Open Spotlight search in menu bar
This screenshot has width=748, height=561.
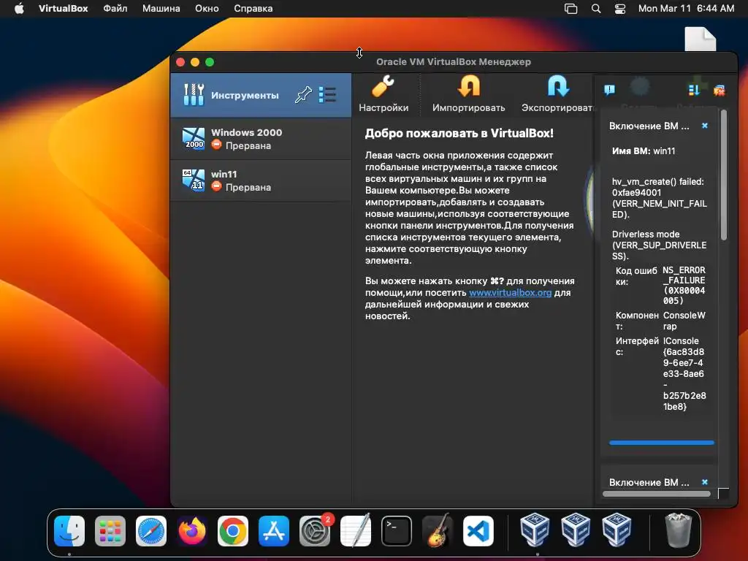(x=596, y=9)
